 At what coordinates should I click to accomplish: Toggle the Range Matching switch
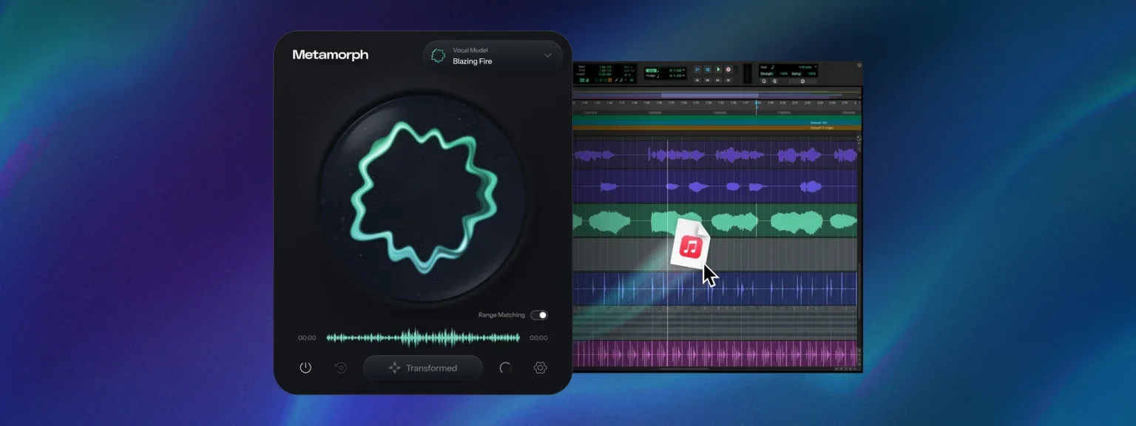[x=539, y=315]
